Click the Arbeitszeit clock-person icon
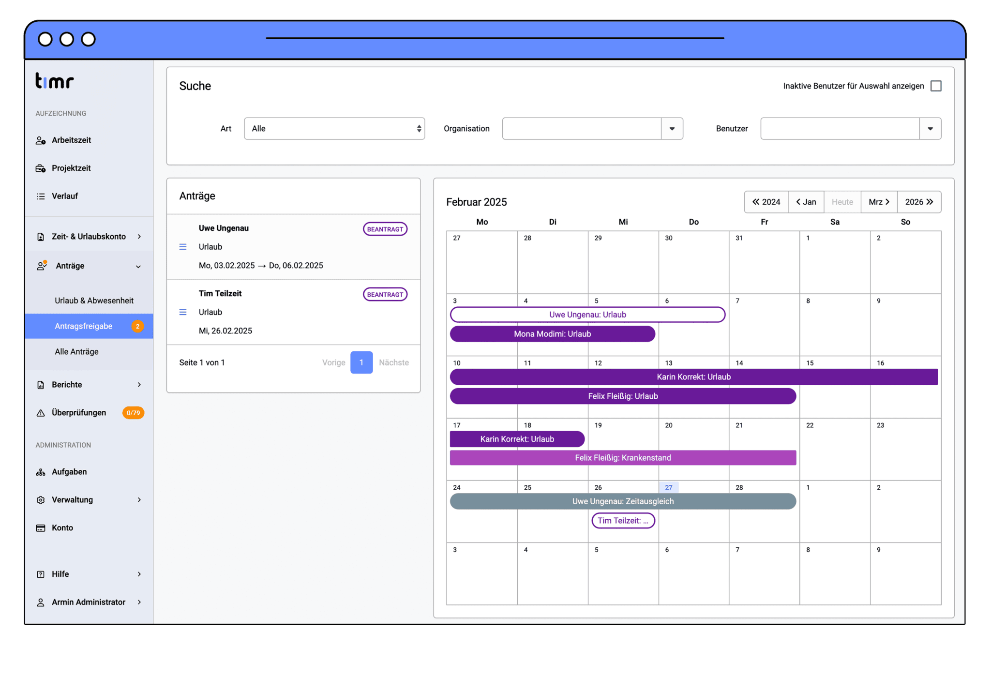 pyautogui.click(x=41, y=140)
